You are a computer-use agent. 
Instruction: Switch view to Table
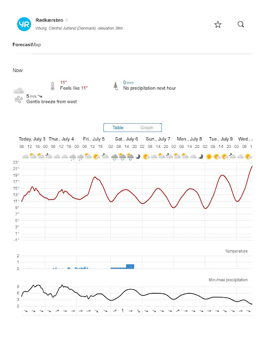click(118, 128)
